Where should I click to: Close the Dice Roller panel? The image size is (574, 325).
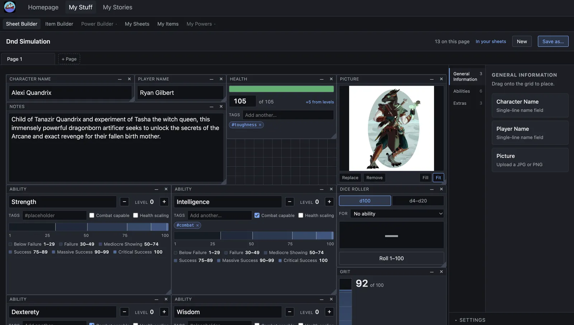tap(441, 189)
